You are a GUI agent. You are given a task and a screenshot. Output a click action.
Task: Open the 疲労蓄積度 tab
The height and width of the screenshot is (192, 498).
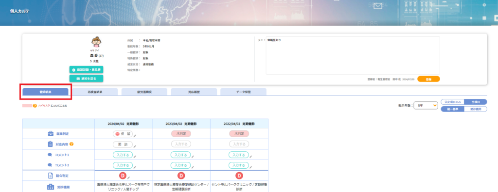point(144,92)
